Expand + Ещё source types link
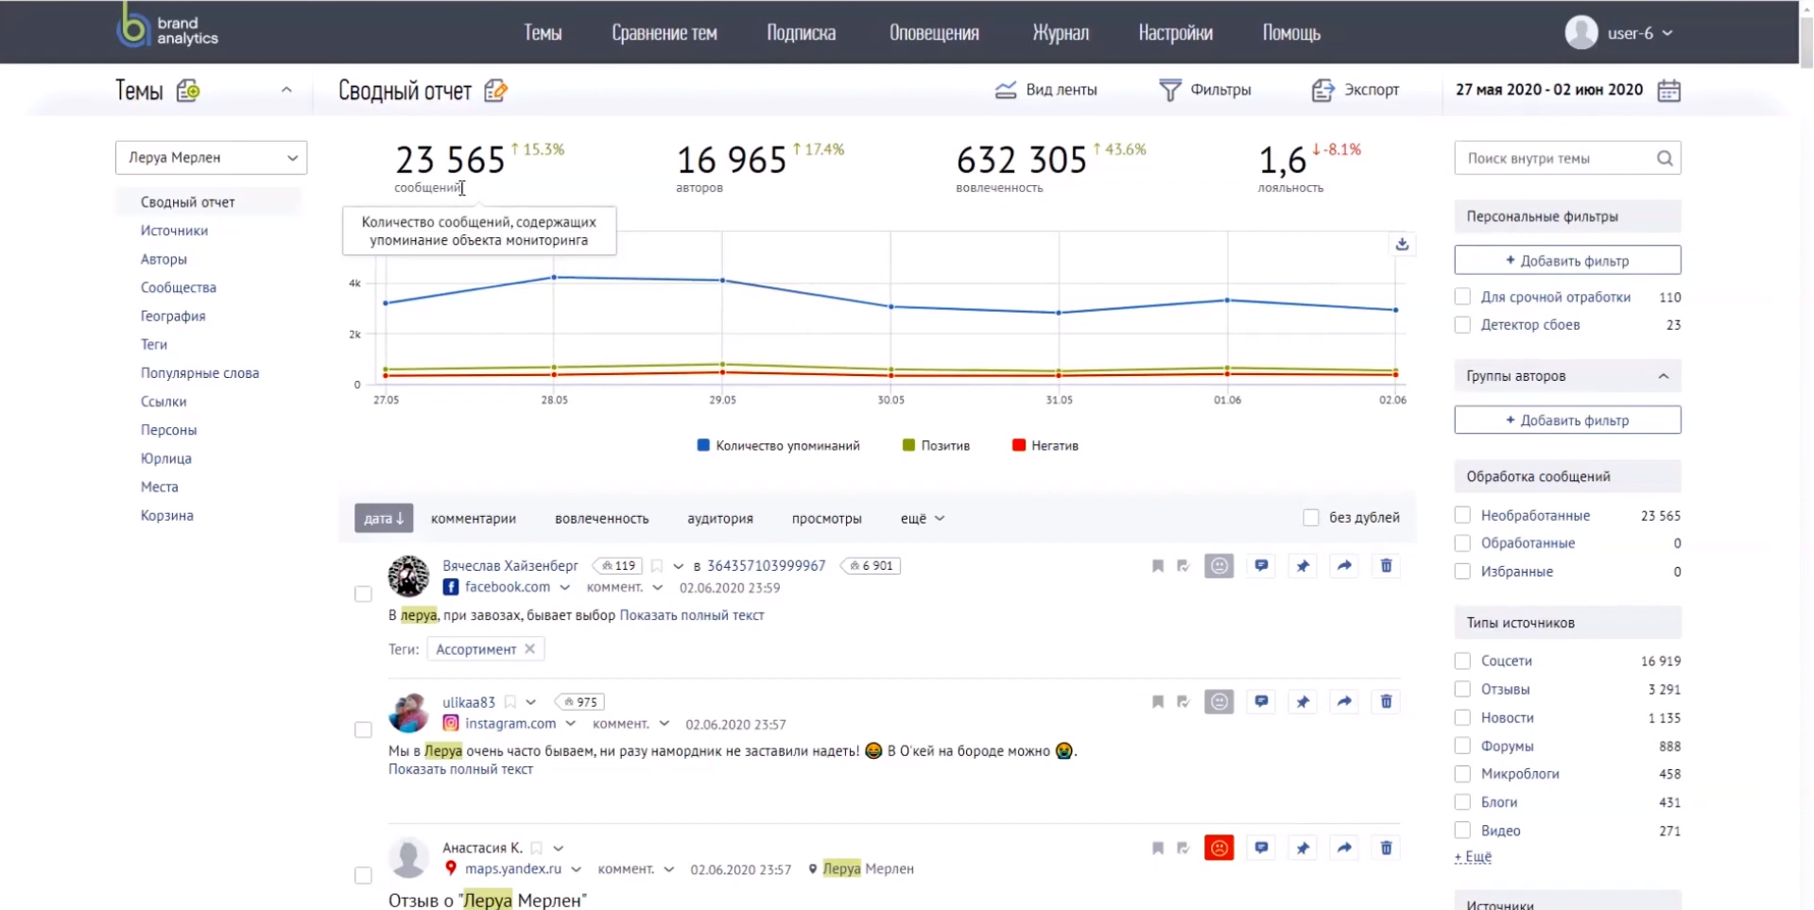 pyautogui.click(x=1473, y=857)
